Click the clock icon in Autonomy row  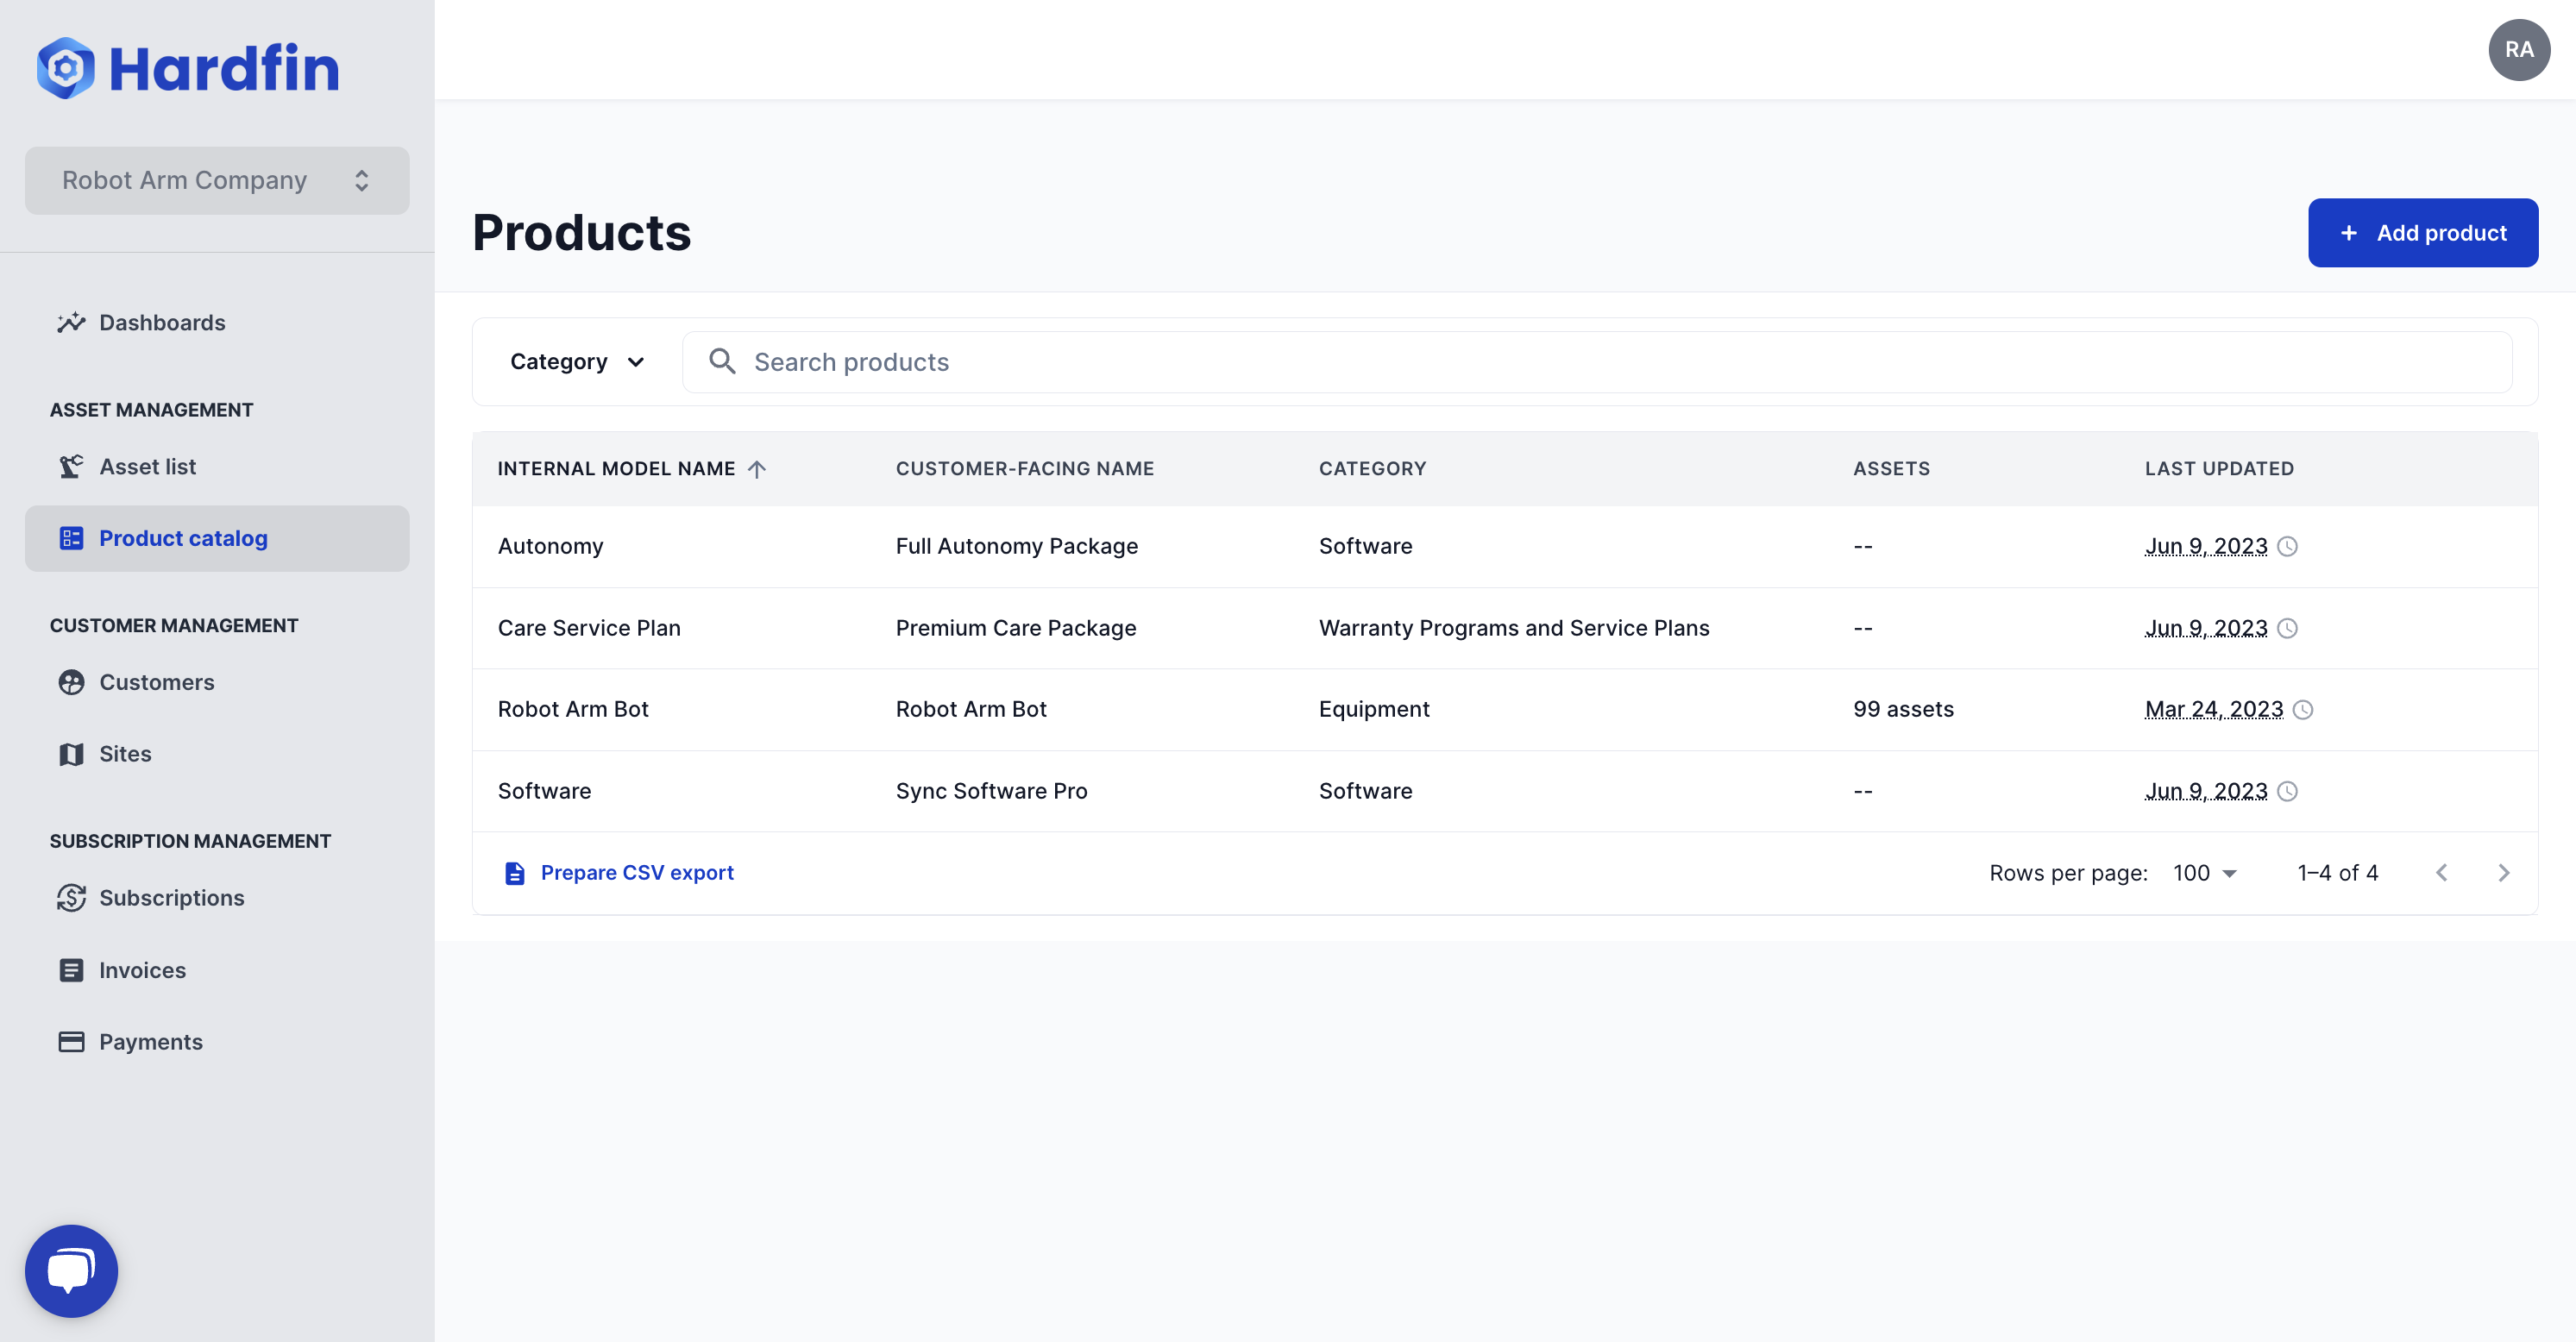[x=2287, y=546]
